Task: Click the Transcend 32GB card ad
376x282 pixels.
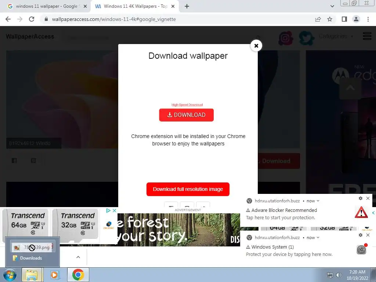Action: point(76,226)
